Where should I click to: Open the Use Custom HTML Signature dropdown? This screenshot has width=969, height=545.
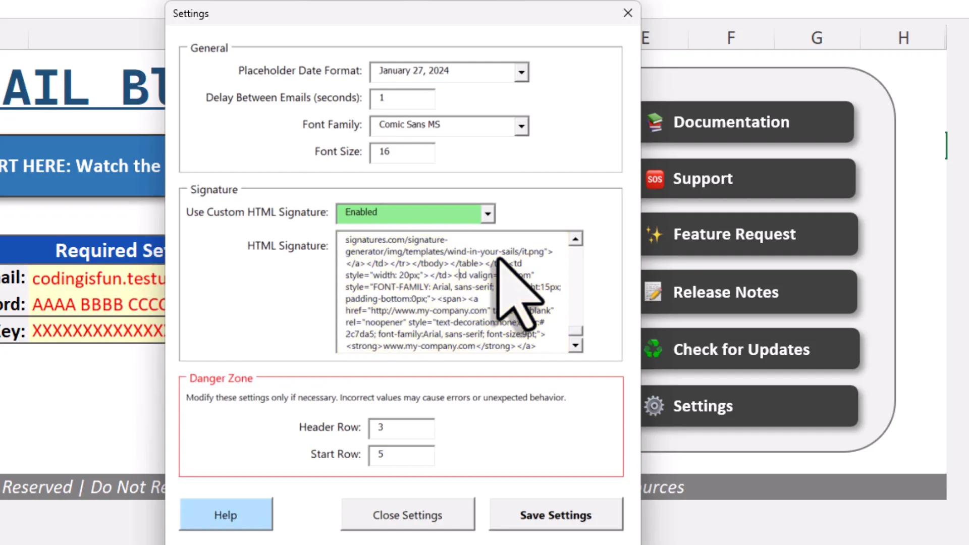tap(487, 213)
